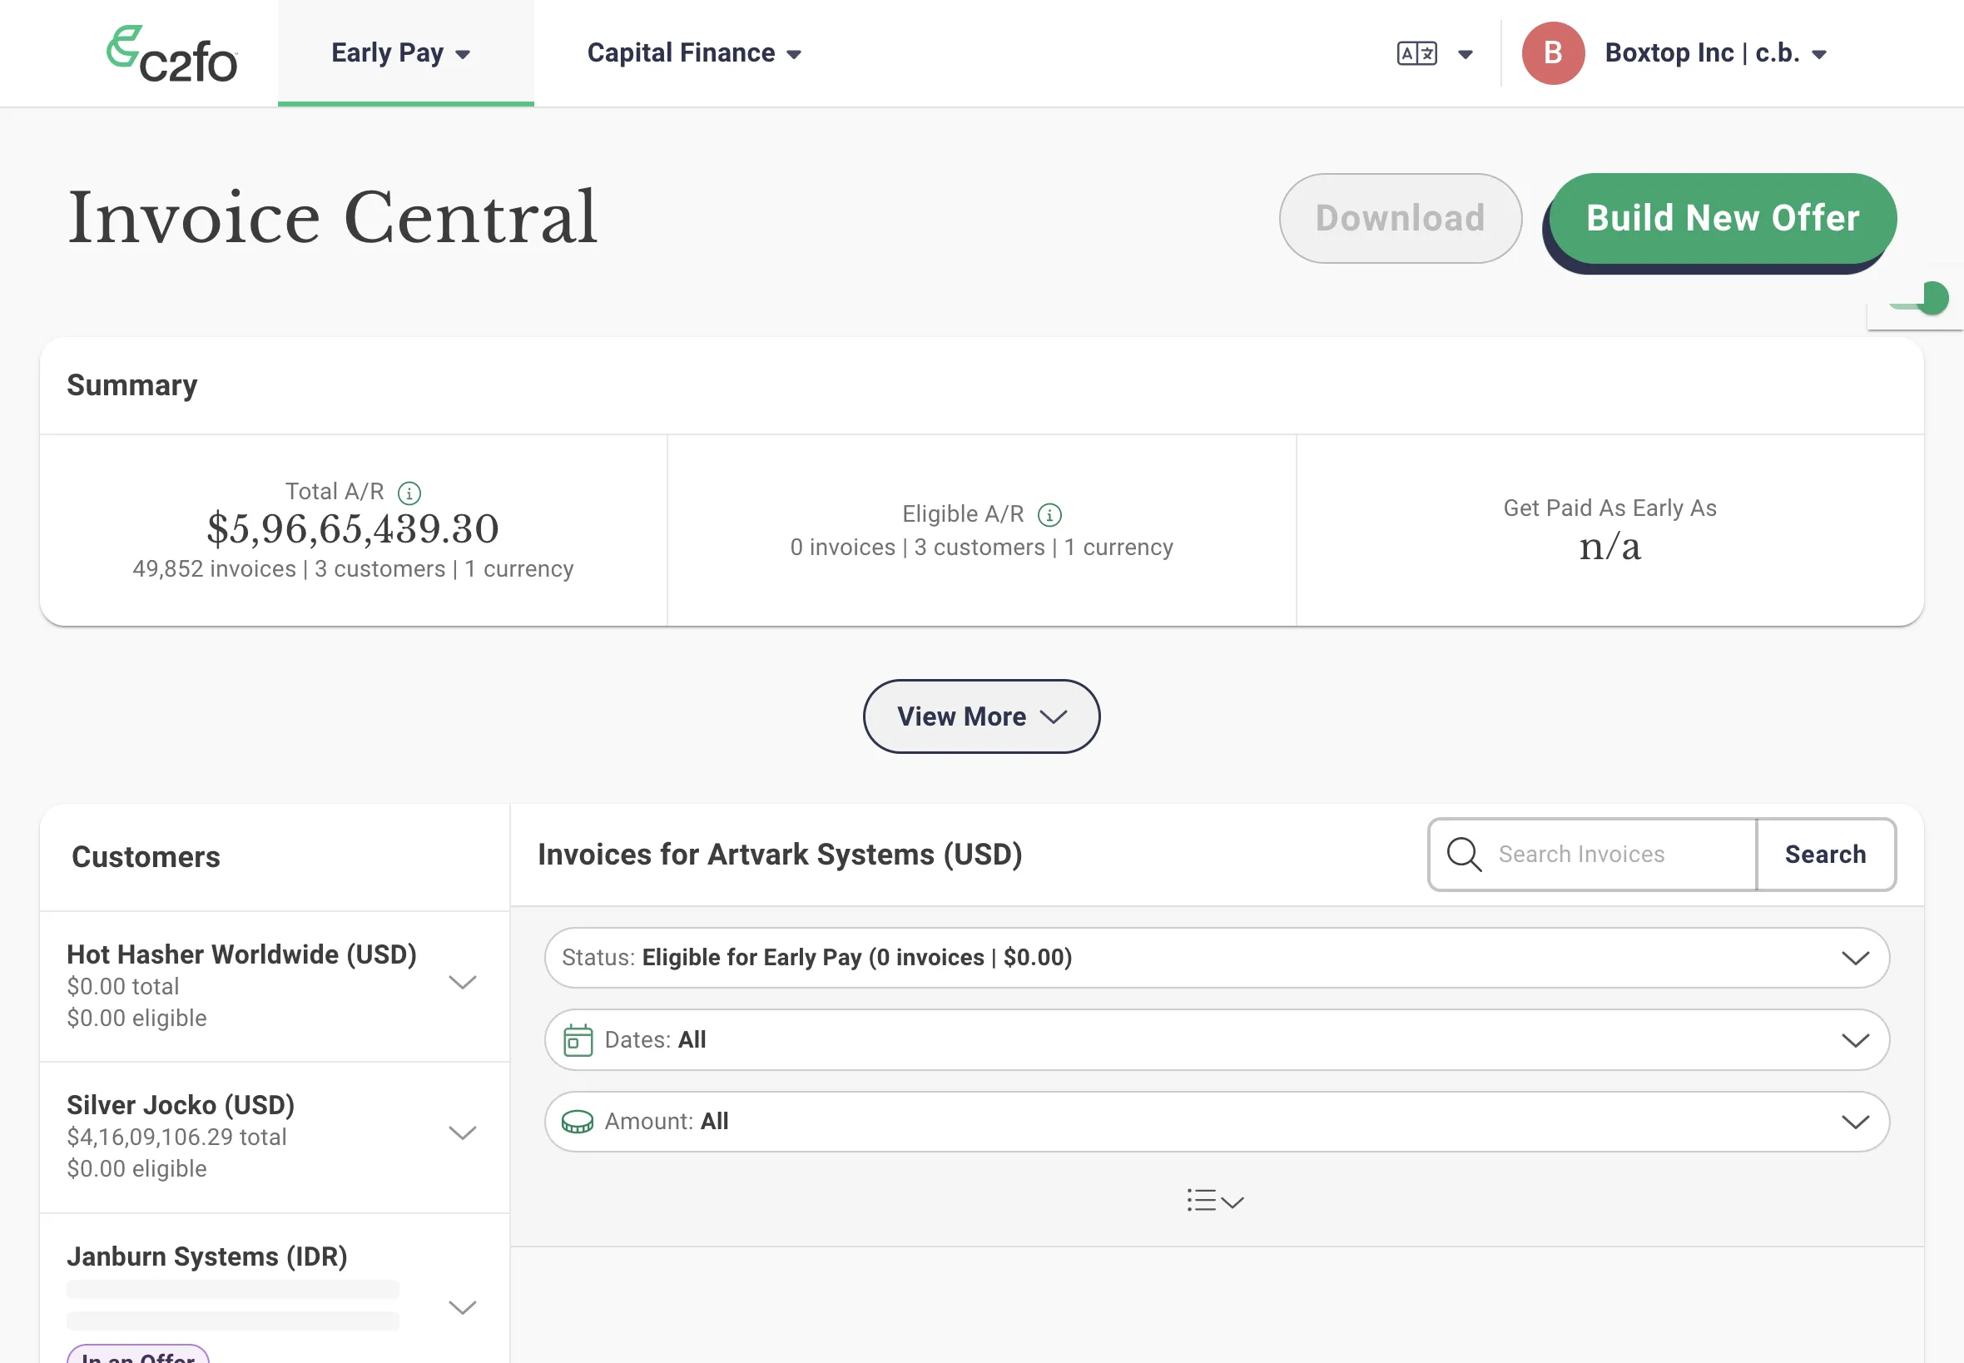The height and width of the screenshot is (1363, 1964).
Task: Open the Boxtop Inc | c.b. account menu
Action: point(1715,53)
